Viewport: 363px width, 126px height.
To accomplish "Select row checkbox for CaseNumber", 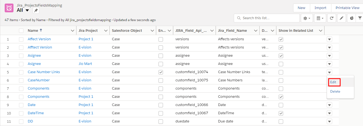I will [21, 80].
